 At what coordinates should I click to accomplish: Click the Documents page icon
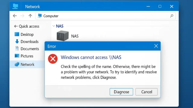(x=17, y=49)
